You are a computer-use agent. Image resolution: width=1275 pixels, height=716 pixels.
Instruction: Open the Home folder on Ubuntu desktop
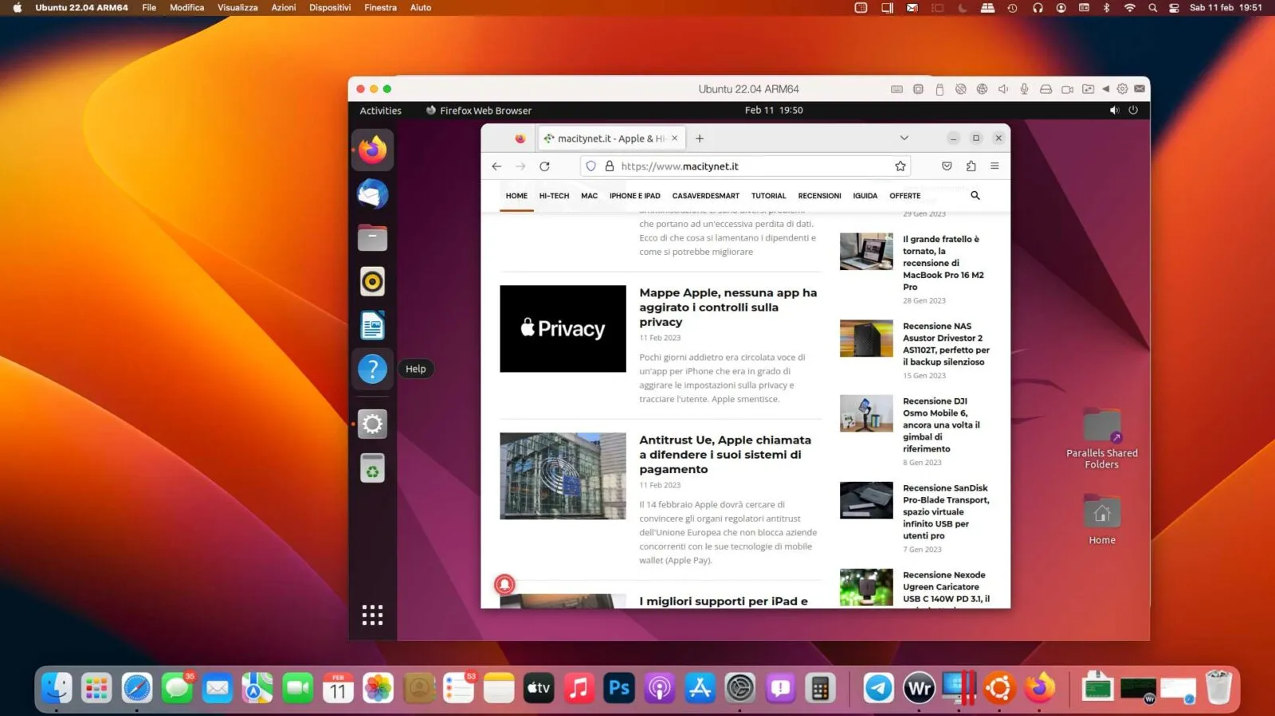[x=1102, y=520]
